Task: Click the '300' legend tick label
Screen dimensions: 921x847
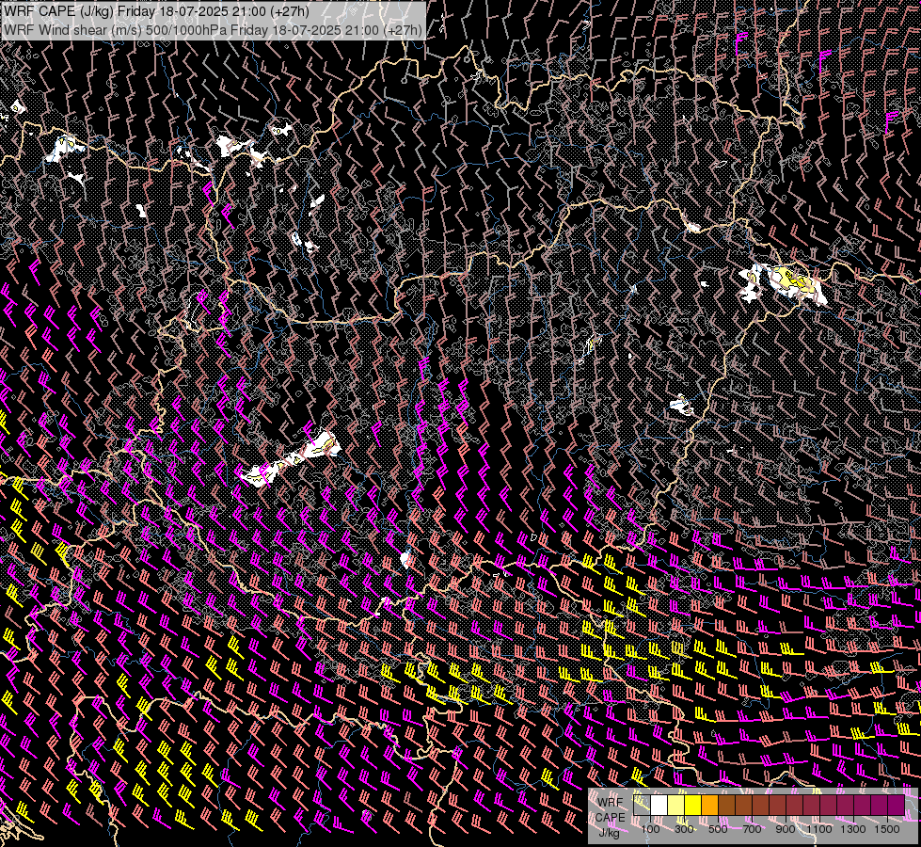Action: [x=684, y=829]
